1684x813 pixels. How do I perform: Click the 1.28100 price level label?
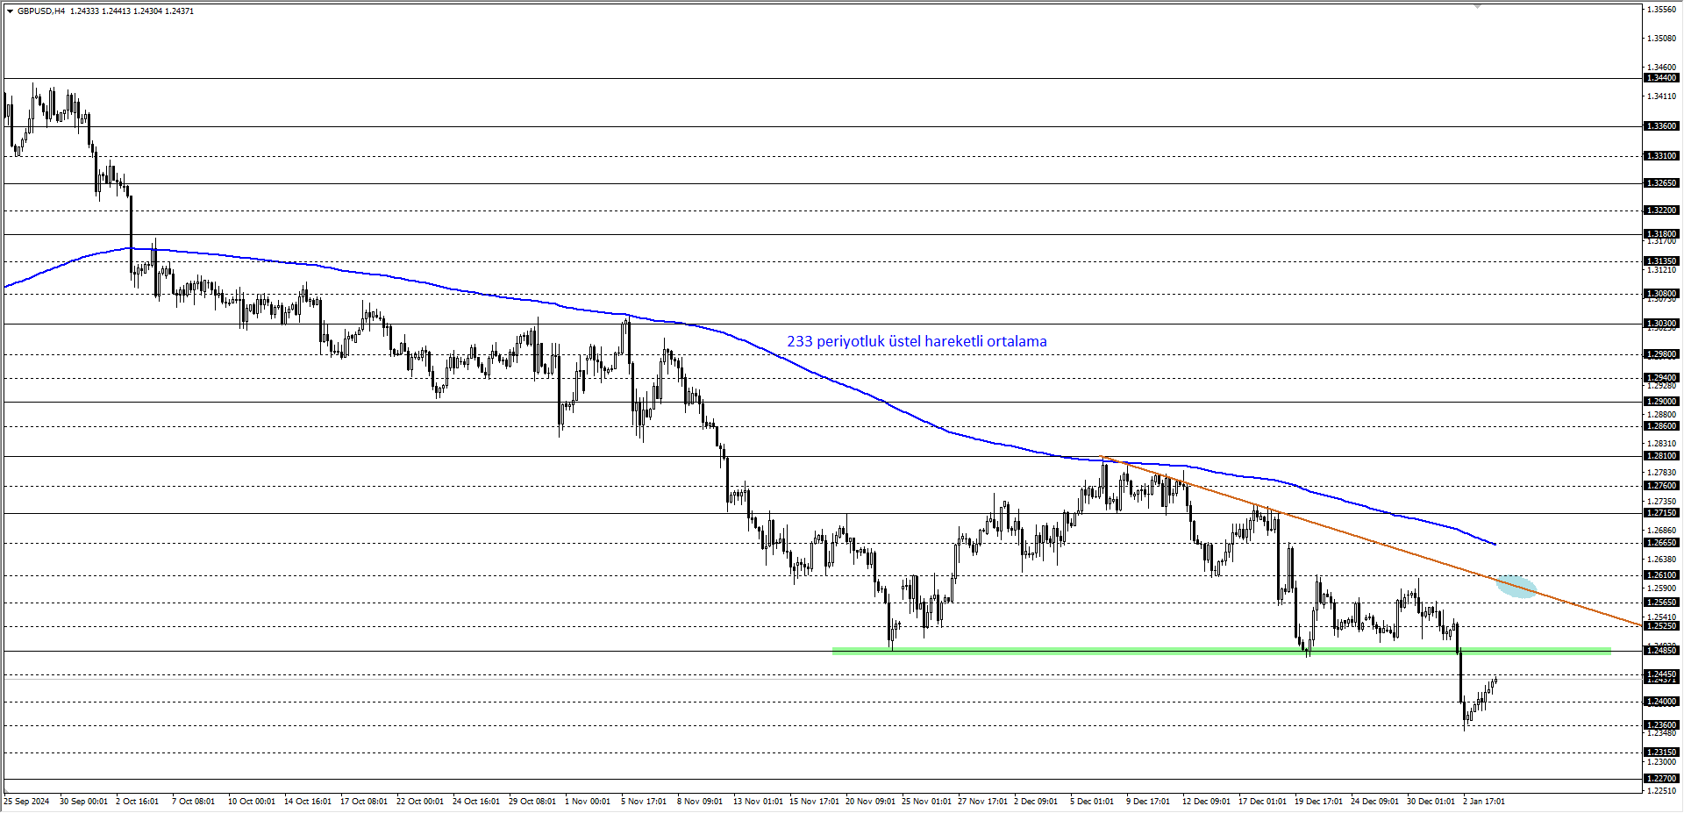(1661, 456)
